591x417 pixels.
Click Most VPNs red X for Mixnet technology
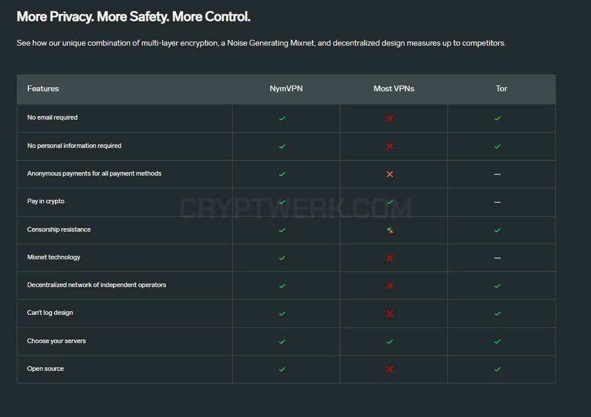coord(389,258)
